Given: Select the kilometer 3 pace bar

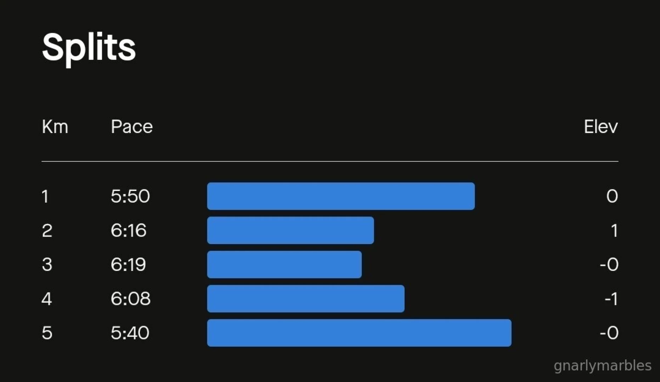Looking at the screenshot, I should (284, 265).
